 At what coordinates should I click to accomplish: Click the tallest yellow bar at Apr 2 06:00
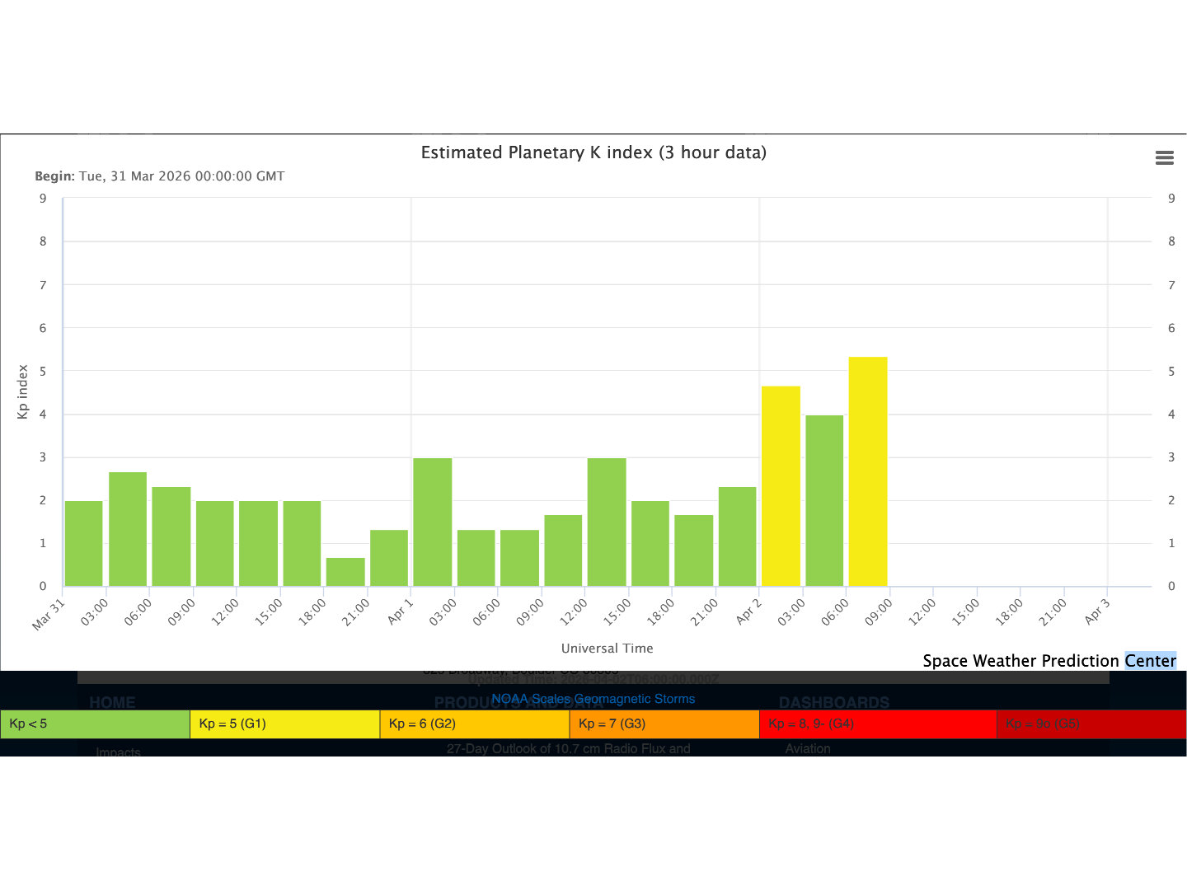coord(867,471)
